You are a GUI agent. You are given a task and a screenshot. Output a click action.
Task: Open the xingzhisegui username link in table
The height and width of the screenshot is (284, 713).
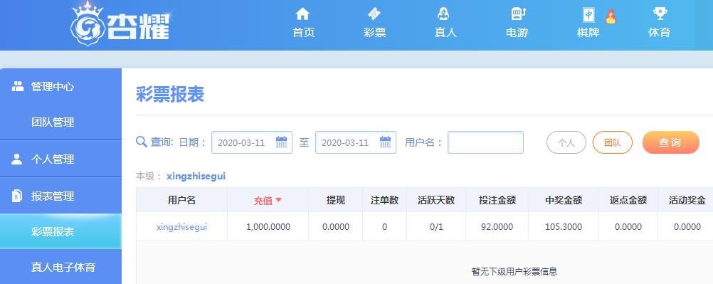pyautogui.click(x=182, y=226)
